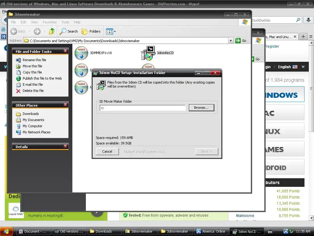
Task: Select the 3DMMEXP1v18 installer icon
Action: point(81,53)
